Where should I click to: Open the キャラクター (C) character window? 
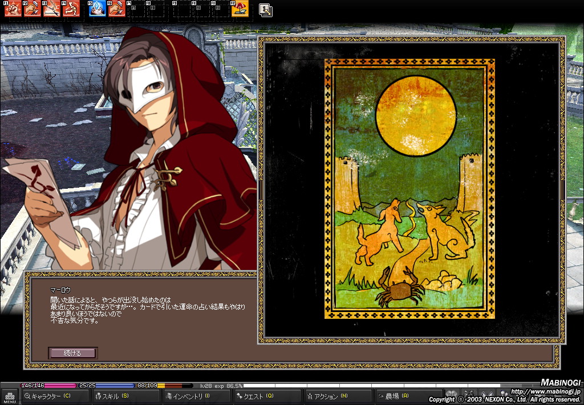[56, 396]
